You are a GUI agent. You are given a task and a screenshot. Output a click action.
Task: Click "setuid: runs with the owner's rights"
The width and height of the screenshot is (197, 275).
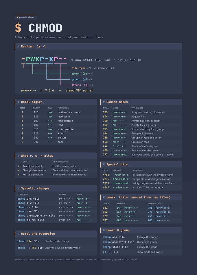153,175
